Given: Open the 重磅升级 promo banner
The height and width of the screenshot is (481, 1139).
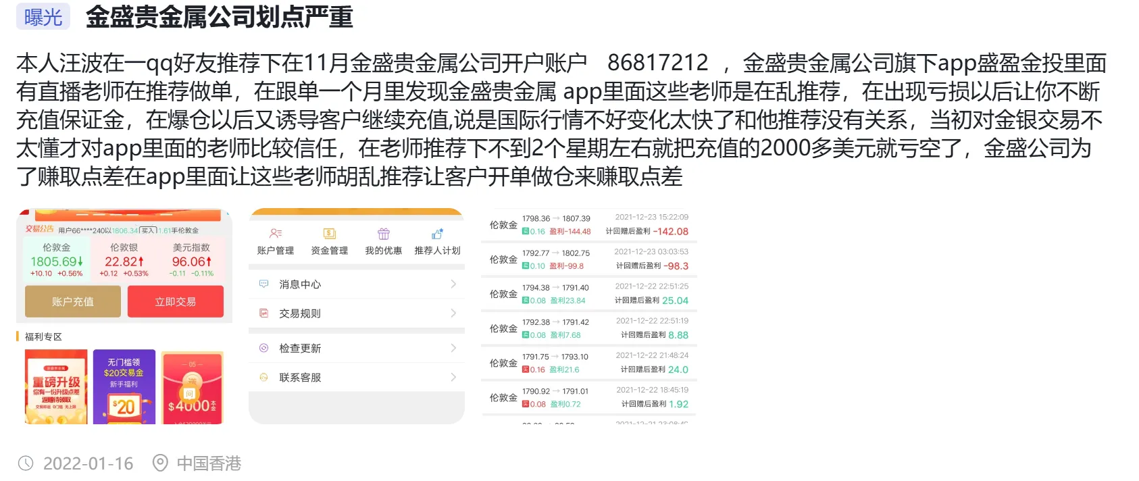Looking at the screenshot, I should tap(56, 387).
